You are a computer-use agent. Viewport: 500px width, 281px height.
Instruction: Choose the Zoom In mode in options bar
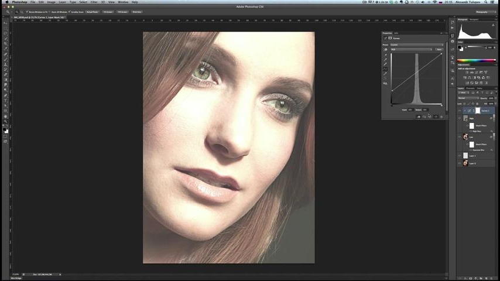pyautogui.click(x=17, y=12)
